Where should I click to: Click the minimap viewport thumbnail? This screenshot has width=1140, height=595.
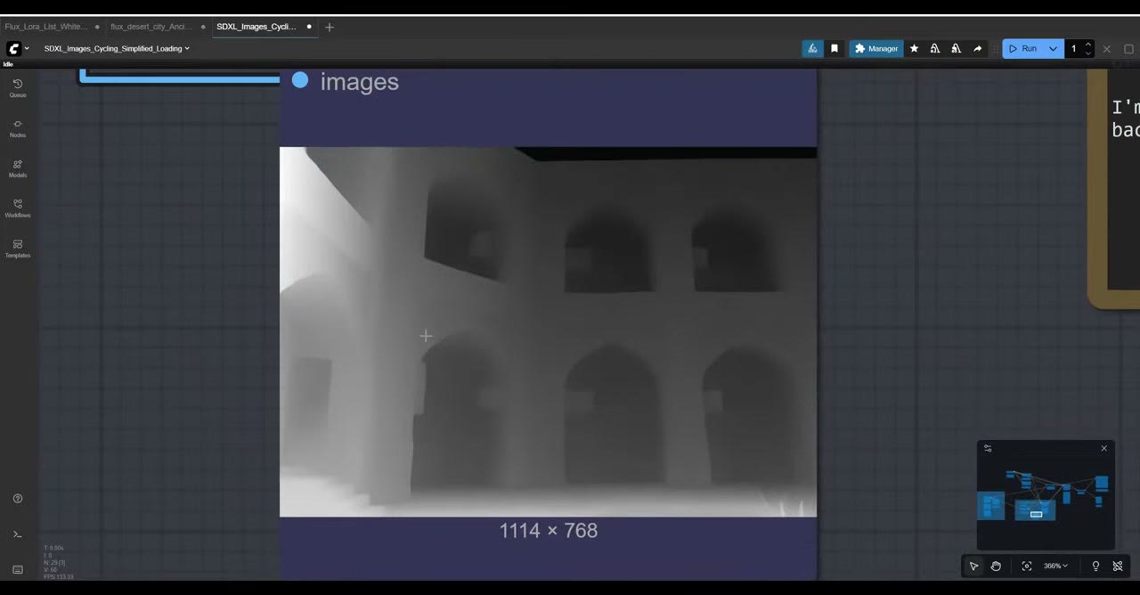1036,514
